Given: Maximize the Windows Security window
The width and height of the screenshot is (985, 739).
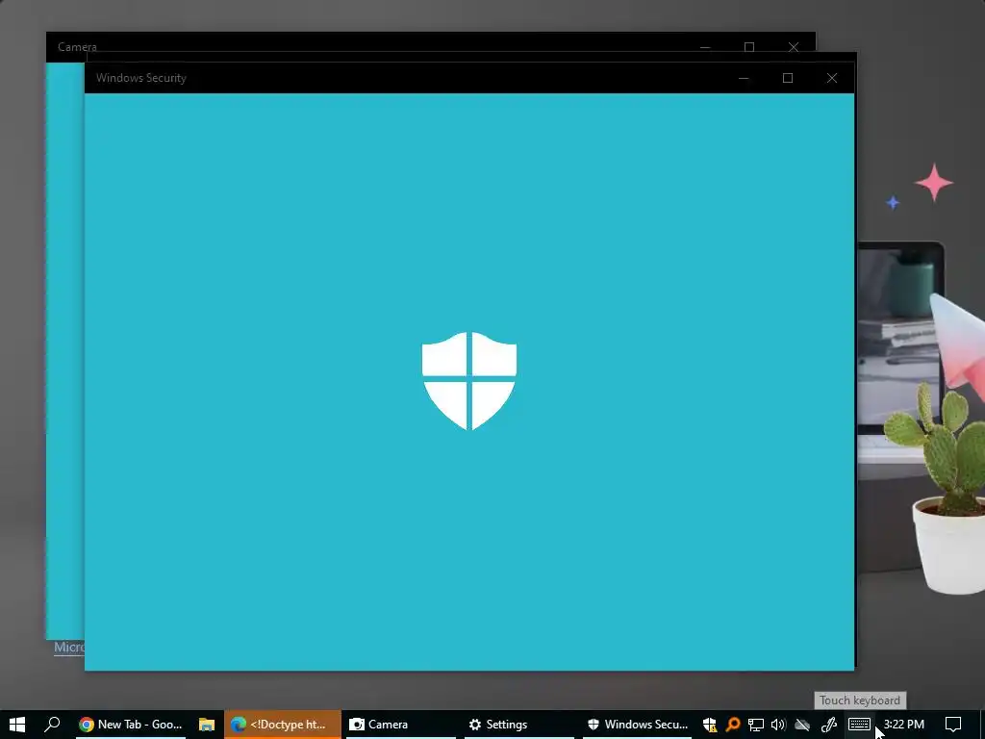Looking at the screenshot, I should 788,78.
